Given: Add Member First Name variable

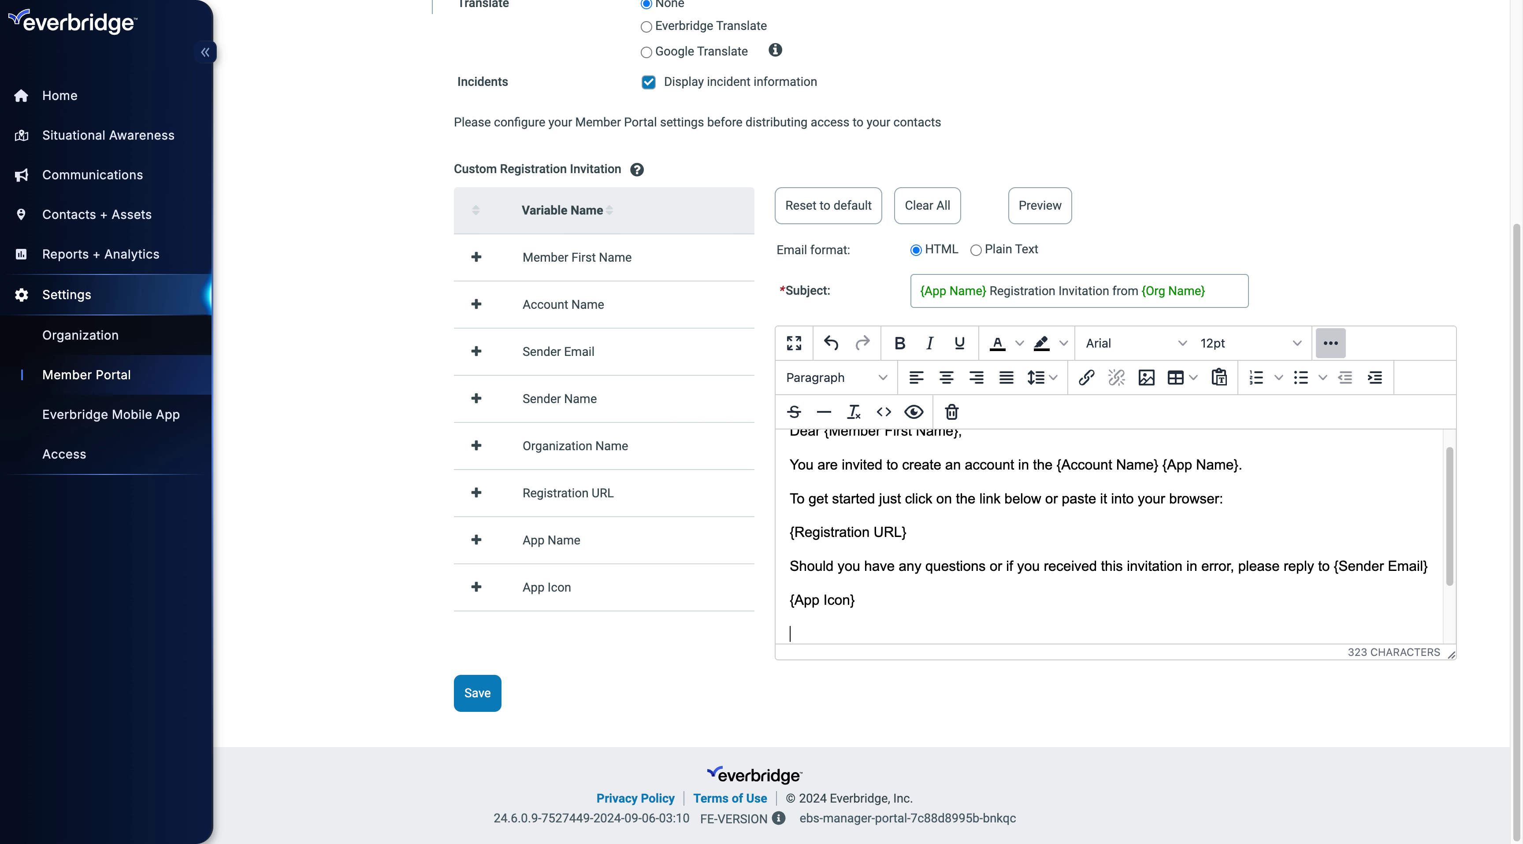Looking at the screenshot, I should click(x=476, y=257).
